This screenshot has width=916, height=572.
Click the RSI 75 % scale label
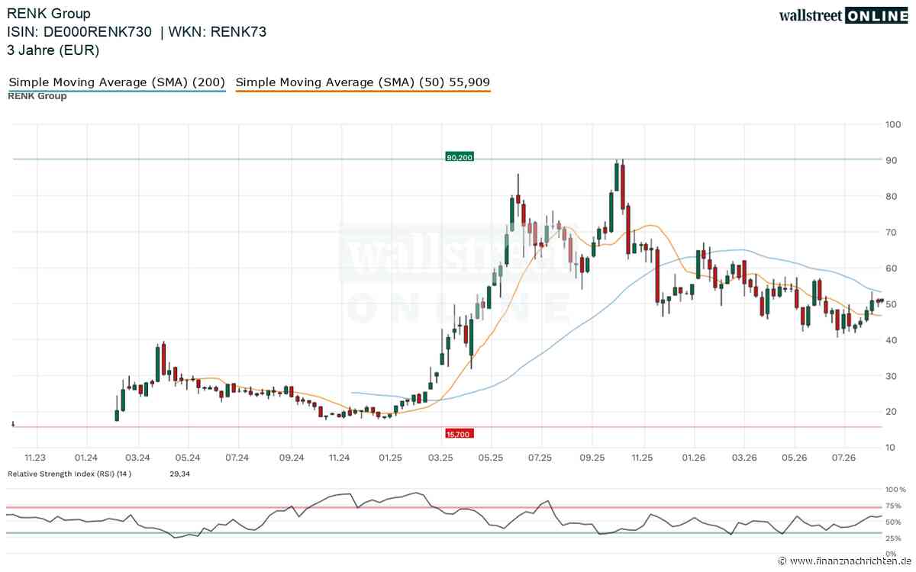(x=895, y=506)
